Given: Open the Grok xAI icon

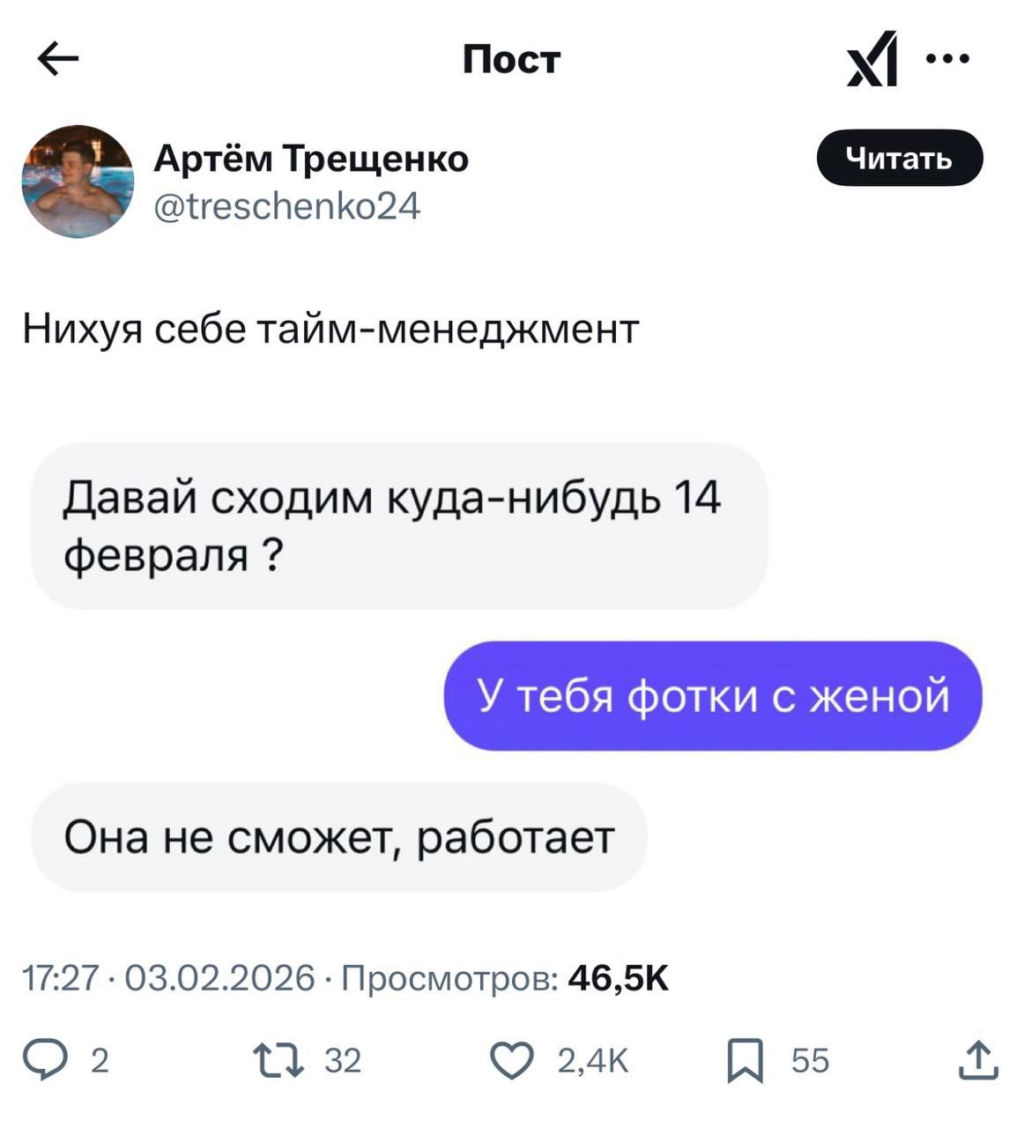Looking at the screenshot, I should point(872,60).
